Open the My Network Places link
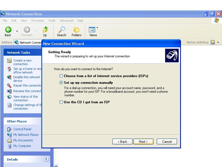The height and width of the screenshot is (167, 222). [26, 135]
